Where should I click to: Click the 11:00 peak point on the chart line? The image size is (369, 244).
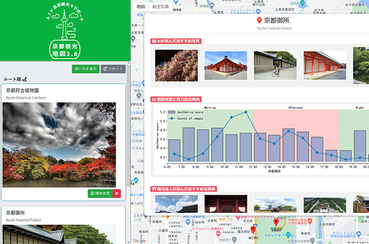click(246, 113)
